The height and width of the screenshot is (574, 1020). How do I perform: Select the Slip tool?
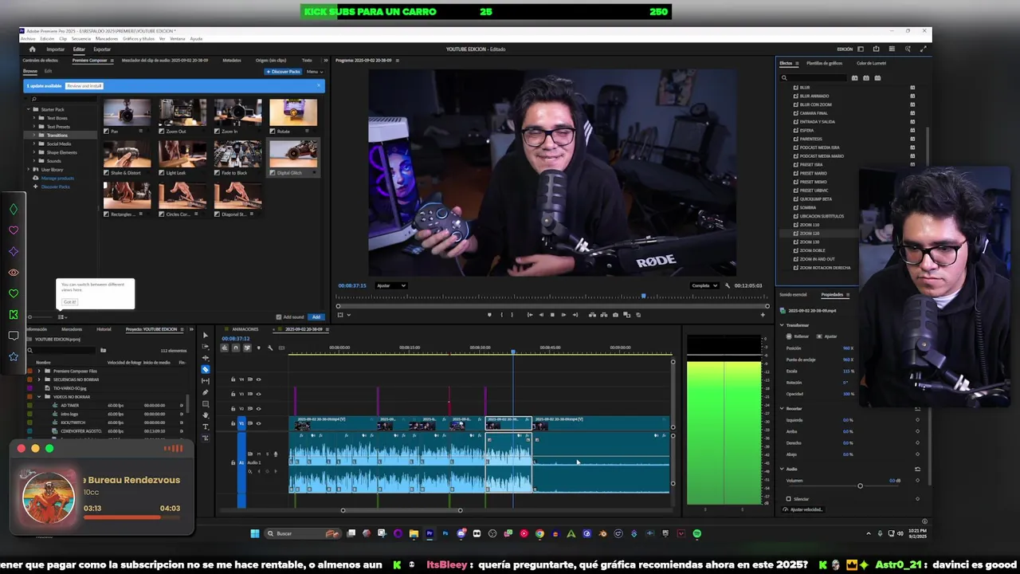click(x=205, y=381)
